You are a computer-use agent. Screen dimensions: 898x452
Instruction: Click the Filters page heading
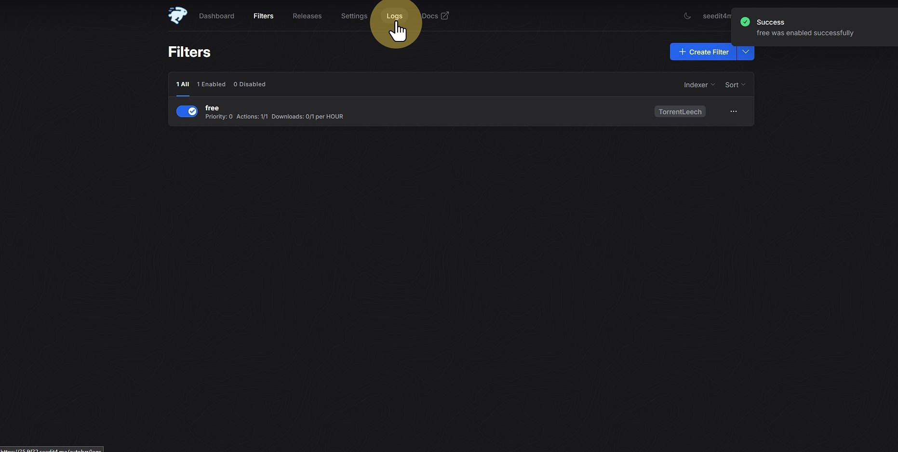[189, 52]
